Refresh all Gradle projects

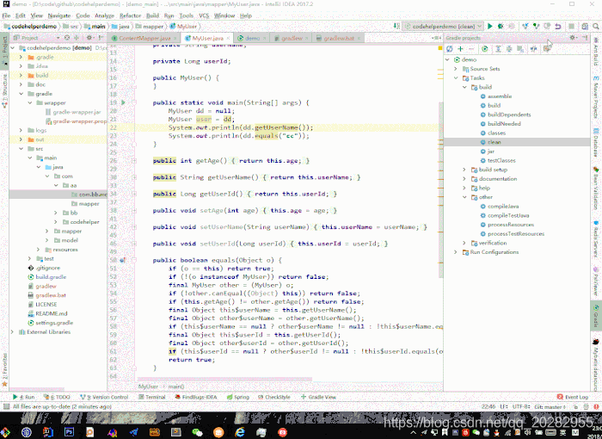coord(450,49)
